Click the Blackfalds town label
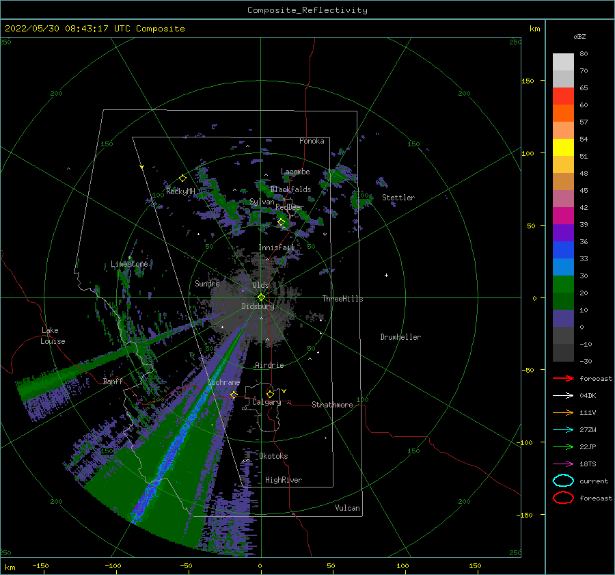615x575 pixels. 290,189
